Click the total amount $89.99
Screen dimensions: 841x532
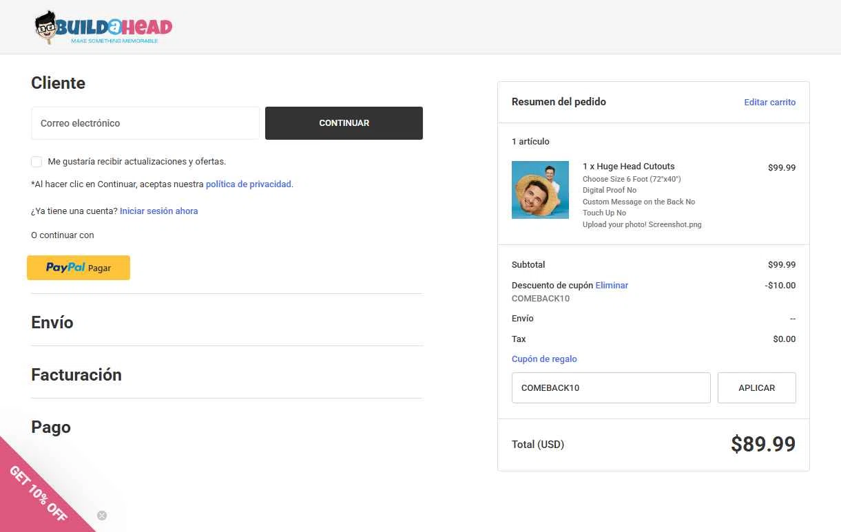tap(763, 445)
